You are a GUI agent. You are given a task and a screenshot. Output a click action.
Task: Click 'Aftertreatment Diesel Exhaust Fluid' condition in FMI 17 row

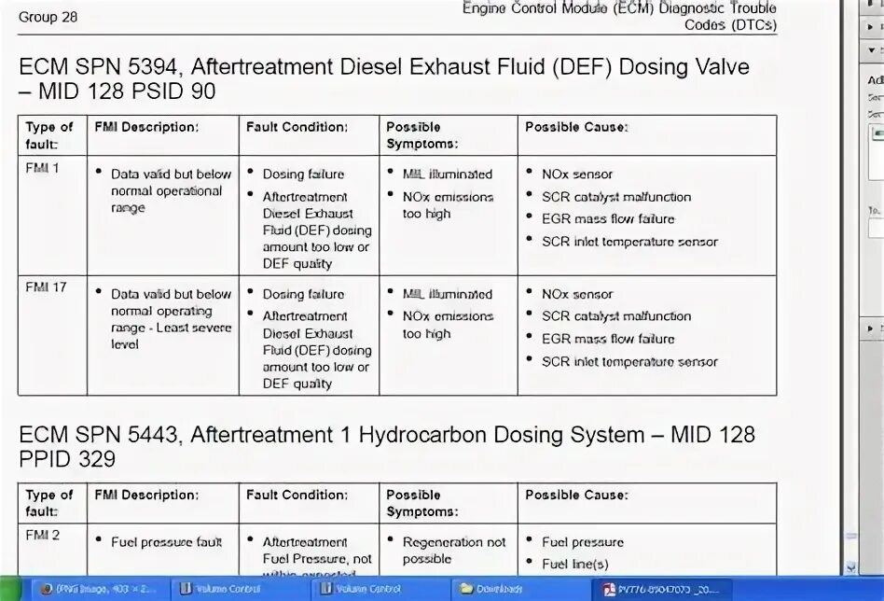(x=317, y=350)
